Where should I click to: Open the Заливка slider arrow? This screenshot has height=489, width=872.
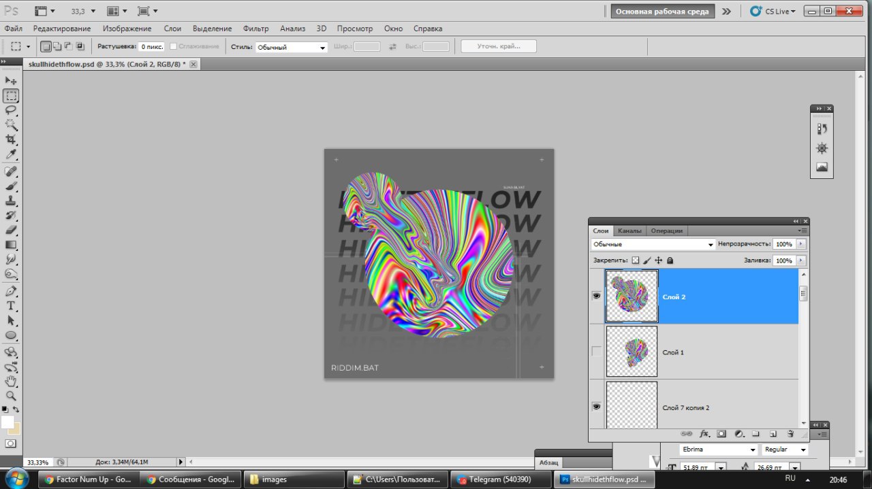click(x=801, y=260)
